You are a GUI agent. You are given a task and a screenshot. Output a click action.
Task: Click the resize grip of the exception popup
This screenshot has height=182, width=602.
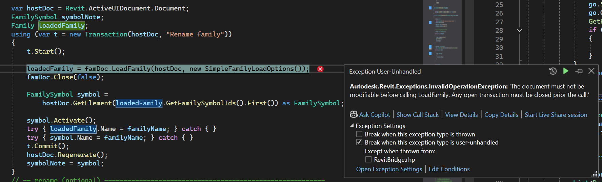(x=594, y=174)
